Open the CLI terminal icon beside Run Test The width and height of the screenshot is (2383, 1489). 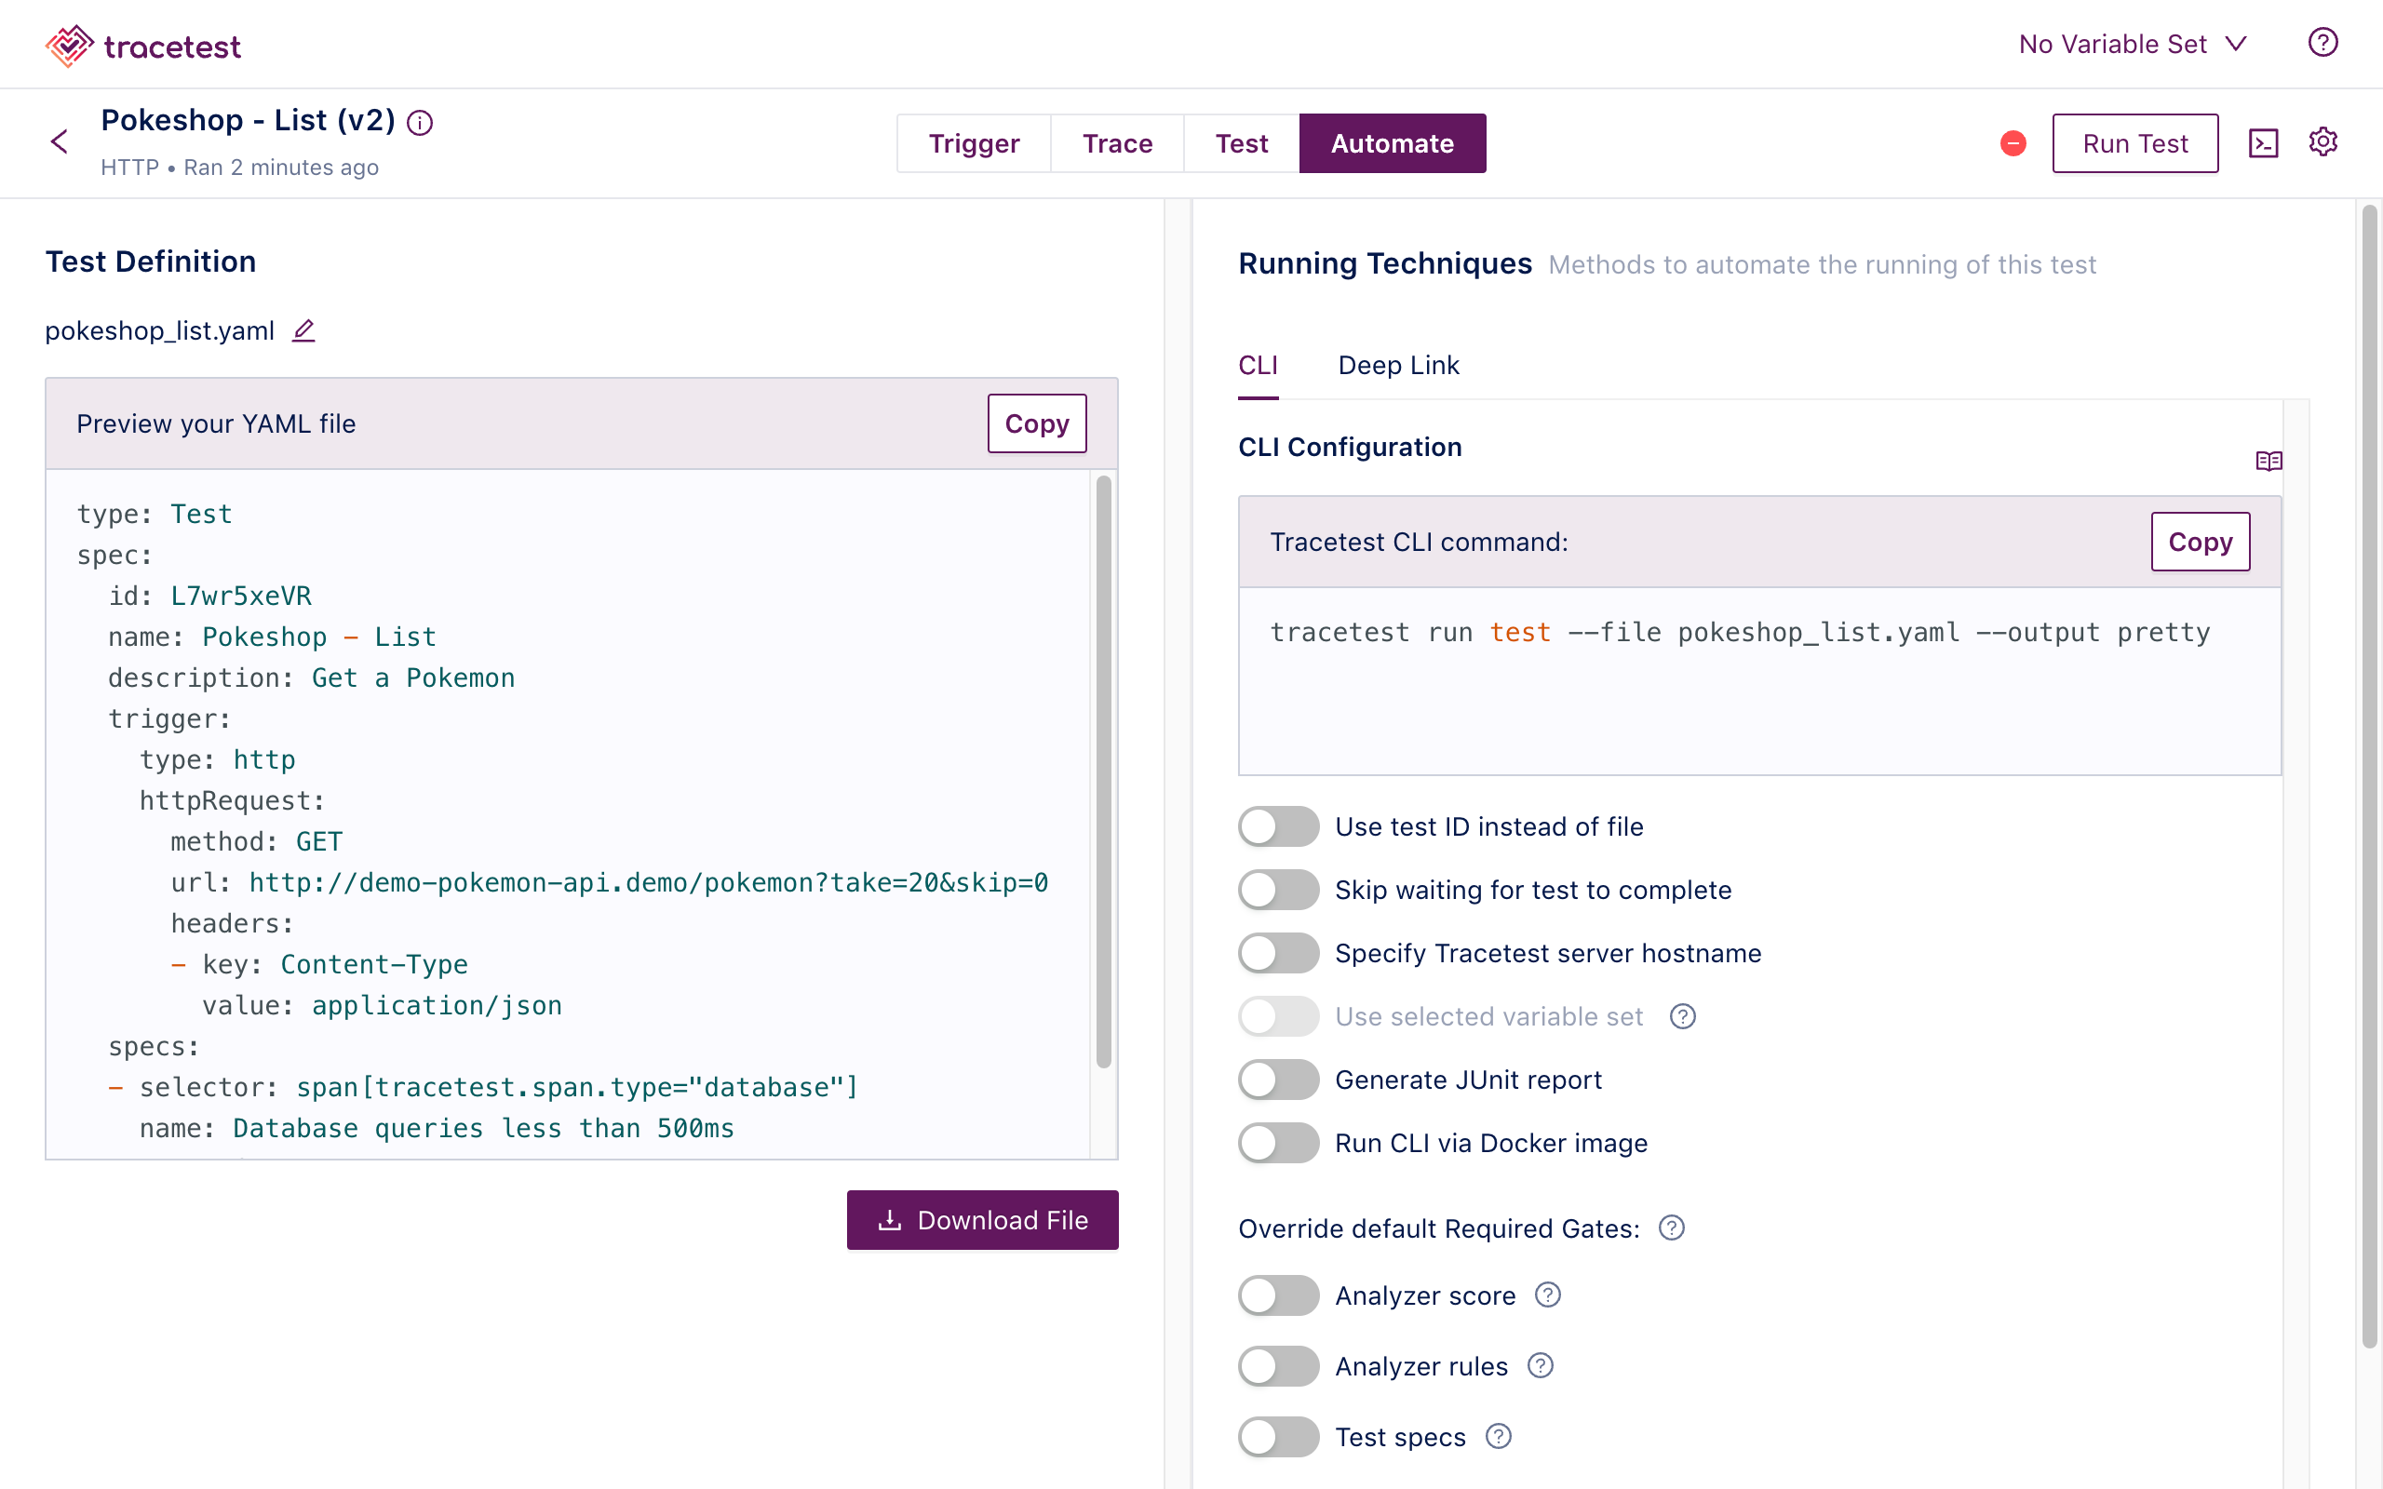[2264, 141]
